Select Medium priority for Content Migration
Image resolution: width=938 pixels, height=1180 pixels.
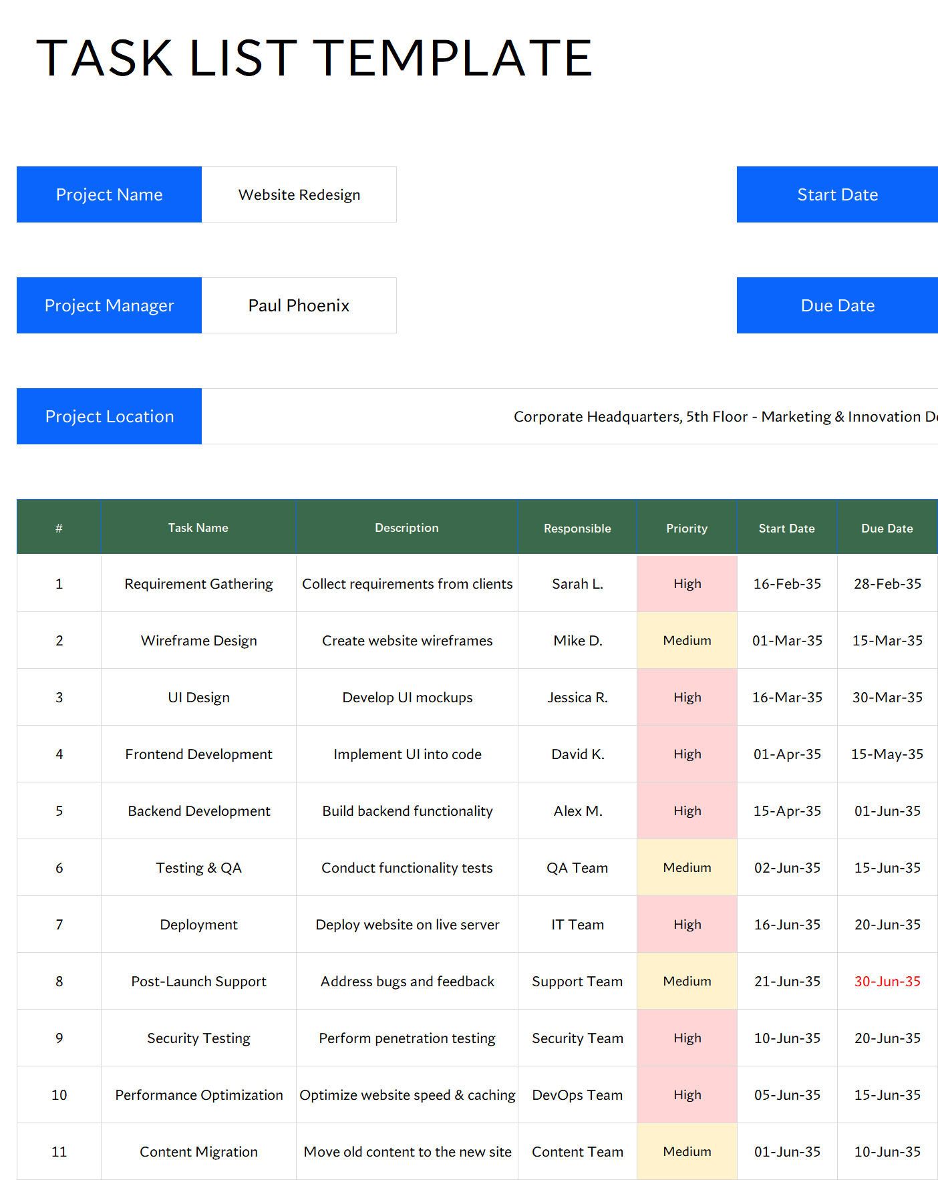point(687,1152)
